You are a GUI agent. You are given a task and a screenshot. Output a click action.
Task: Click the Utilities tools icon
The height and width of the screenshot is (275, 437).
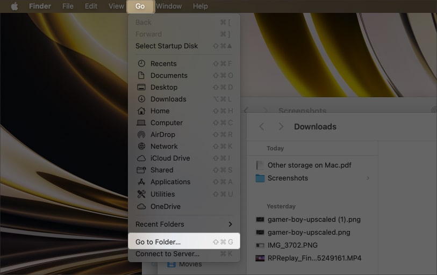click(x=141, y=194)
